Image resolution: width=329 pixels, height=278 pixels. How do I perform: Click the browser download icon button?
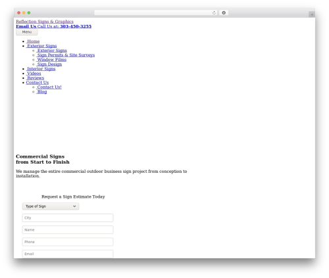[x=224, y=13]
